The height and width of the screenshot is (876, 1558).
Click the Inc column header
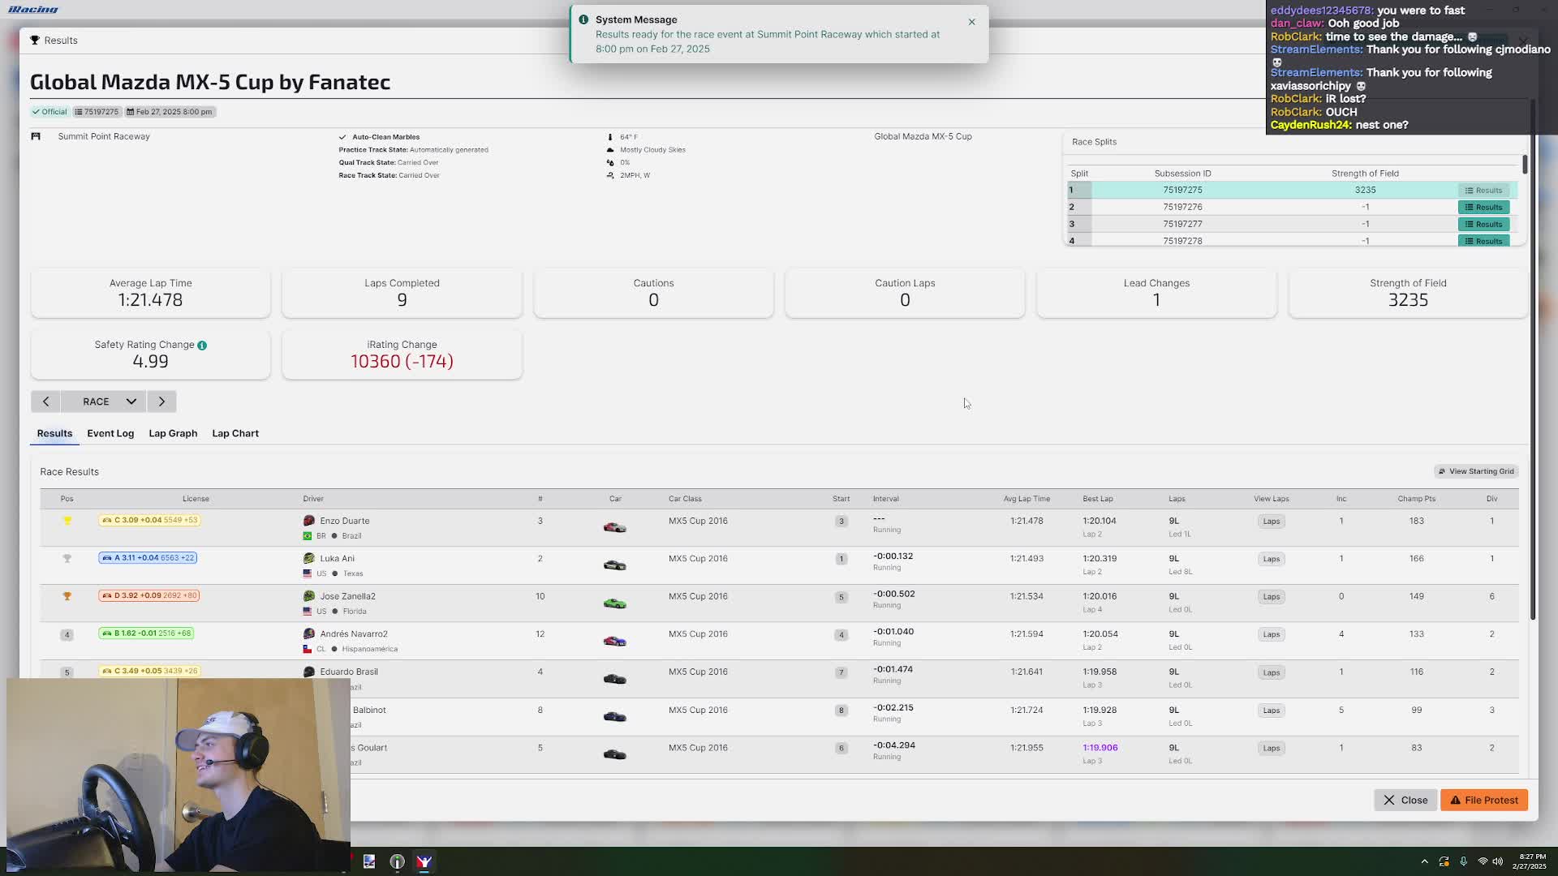coord(1341,499)
